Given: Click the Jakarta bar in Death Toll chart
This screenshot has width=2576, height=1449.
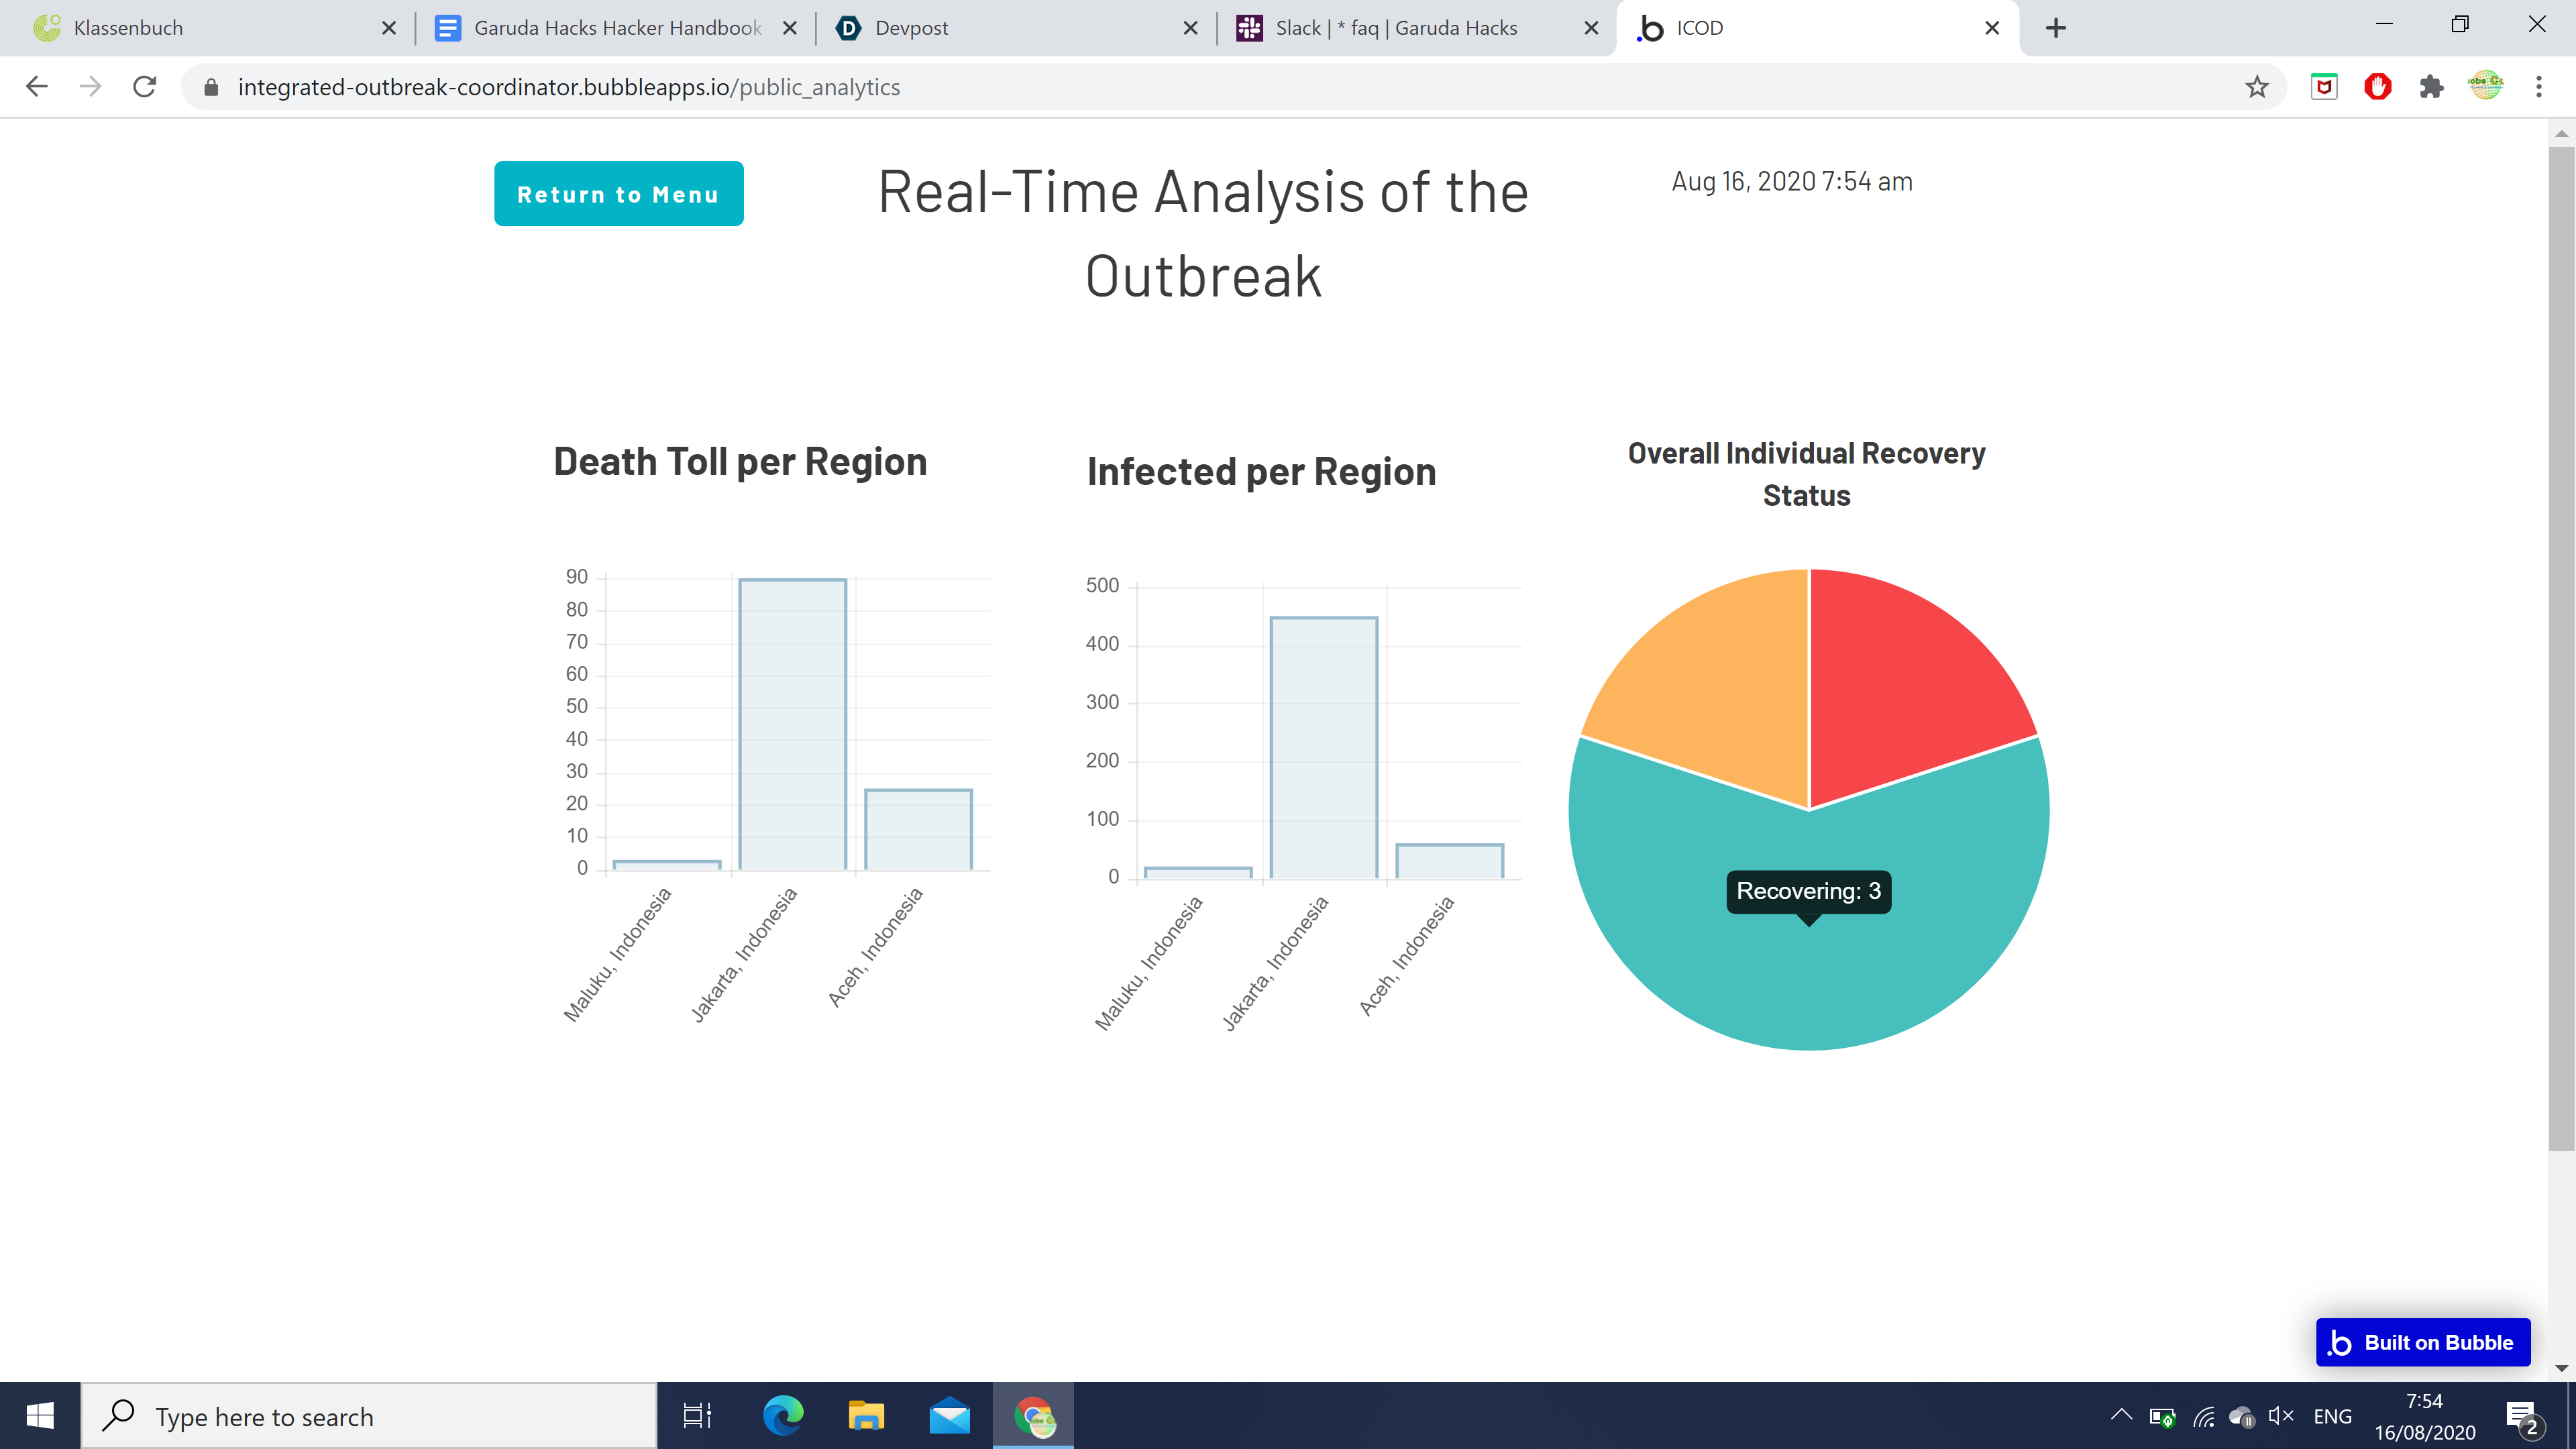Looking at the screenshot, I should [x=792, y=725].
